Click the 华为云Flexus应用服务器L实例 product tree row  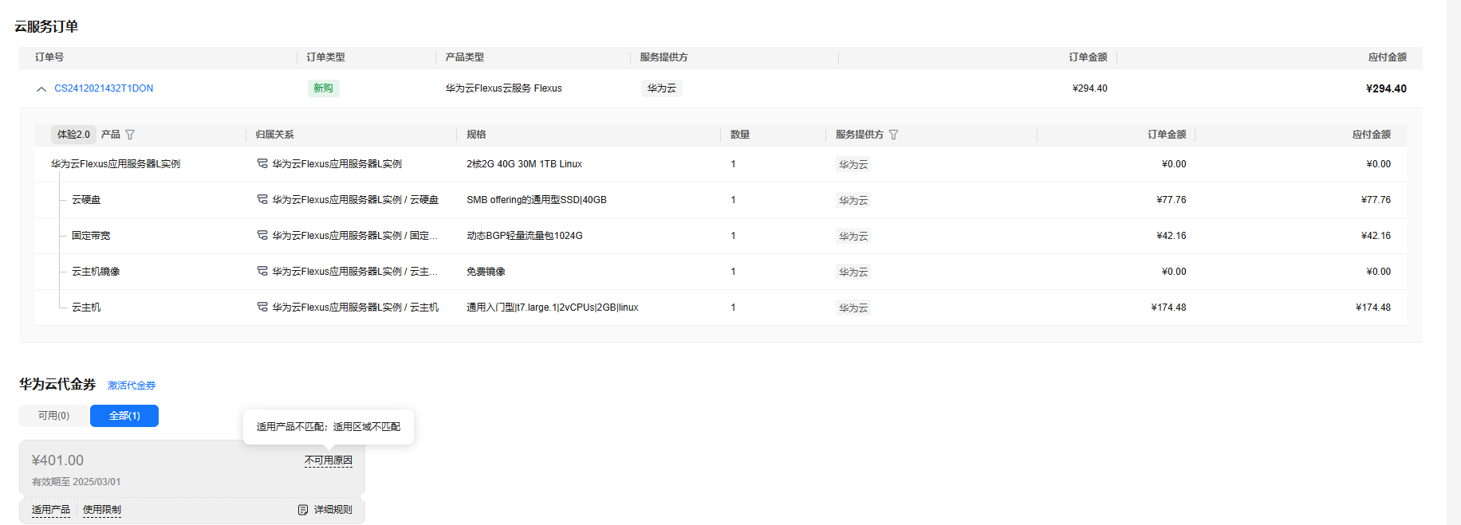point(116,164)
